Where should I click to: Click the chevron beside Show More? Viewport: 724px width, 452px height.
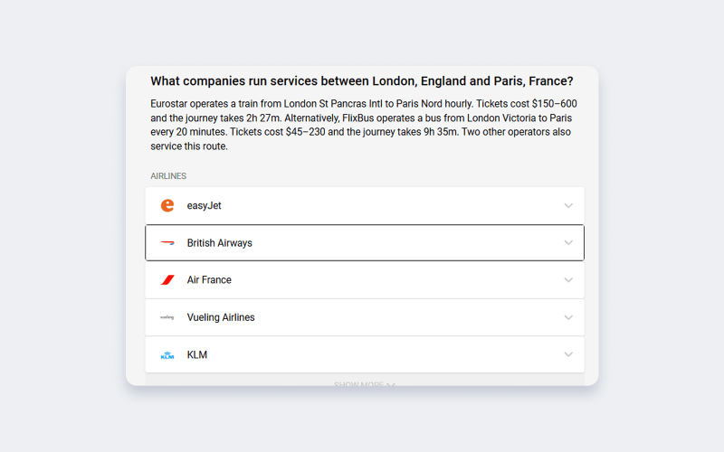point(391,385)
